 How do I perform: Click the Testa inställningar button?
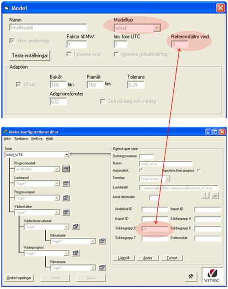(x=30, y=56)
